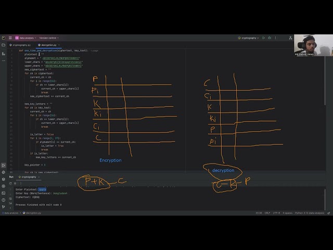Viewport: 333px width, 250px height.
Task: Click the editor vertical scrollbar
Action: coord(325,81)
